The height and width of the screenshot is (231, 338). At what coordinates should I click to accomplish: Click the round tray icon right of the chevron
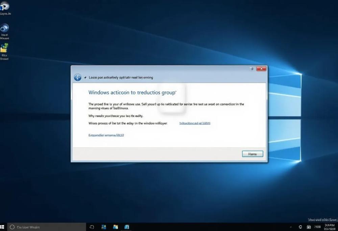300,227
